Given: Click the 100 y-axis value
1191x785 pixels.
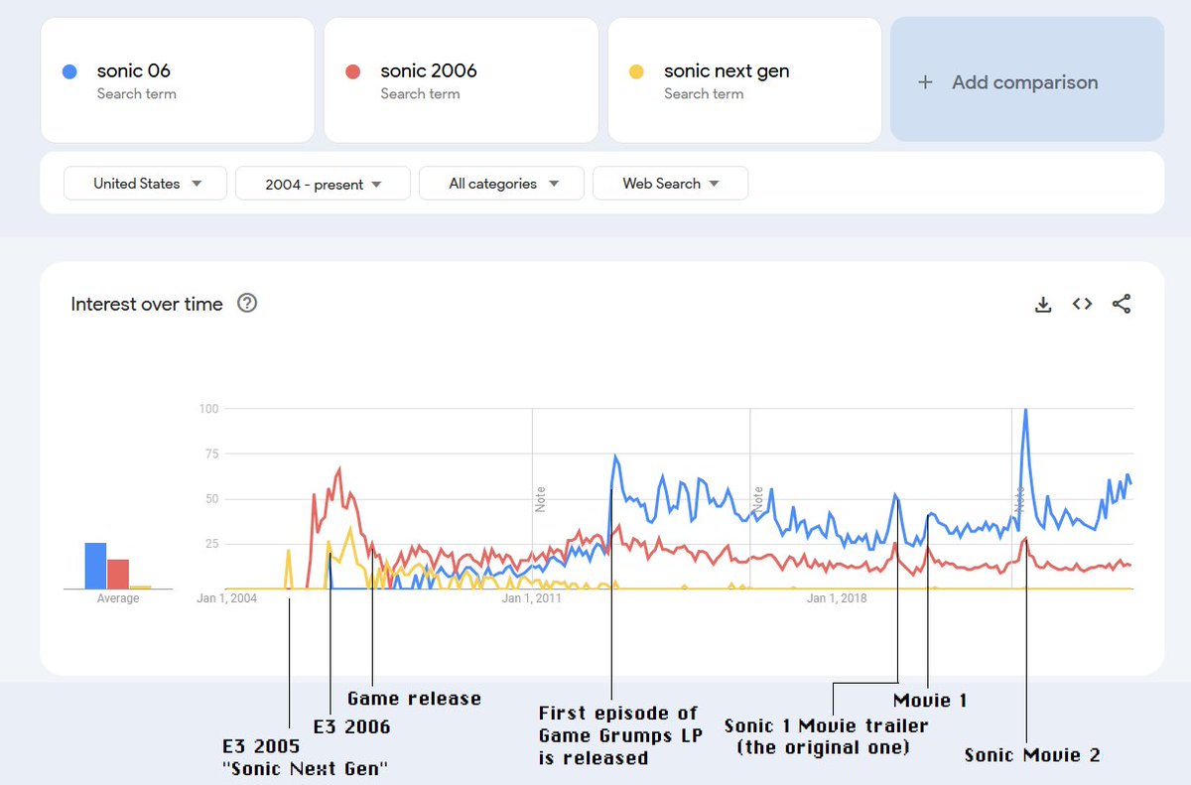Looking at the screenshot, I should pyautogui.click(x=208, y=409).
